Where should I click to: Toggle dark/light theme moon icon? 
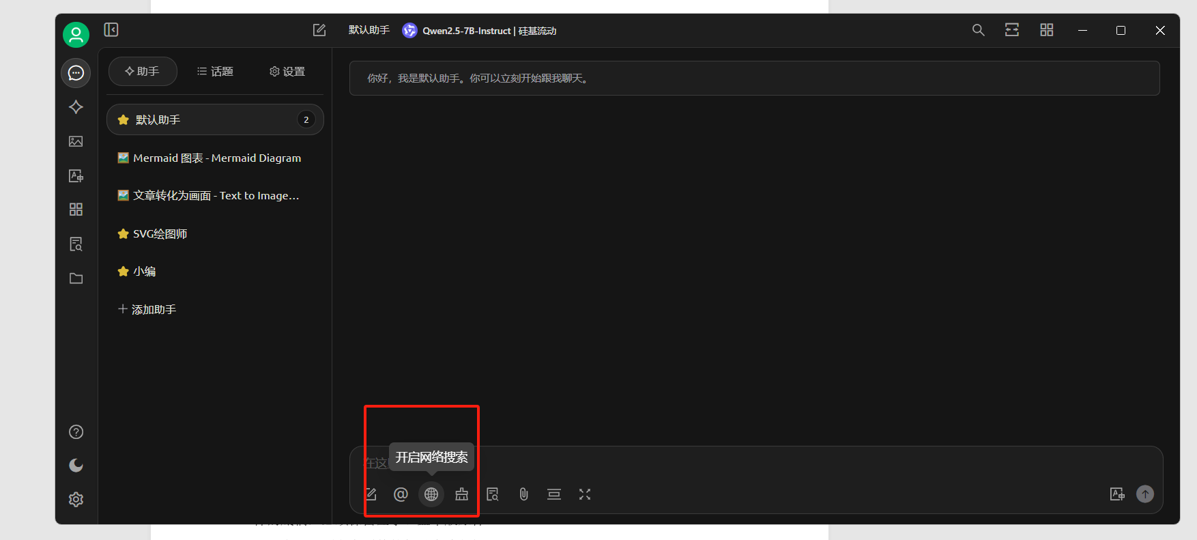click(76, 465)
